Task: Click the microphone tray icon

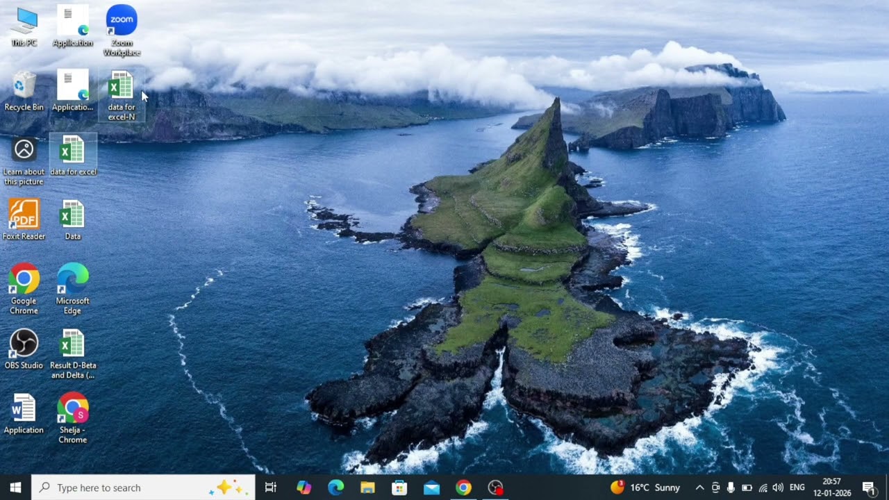Action: [731, 487]
